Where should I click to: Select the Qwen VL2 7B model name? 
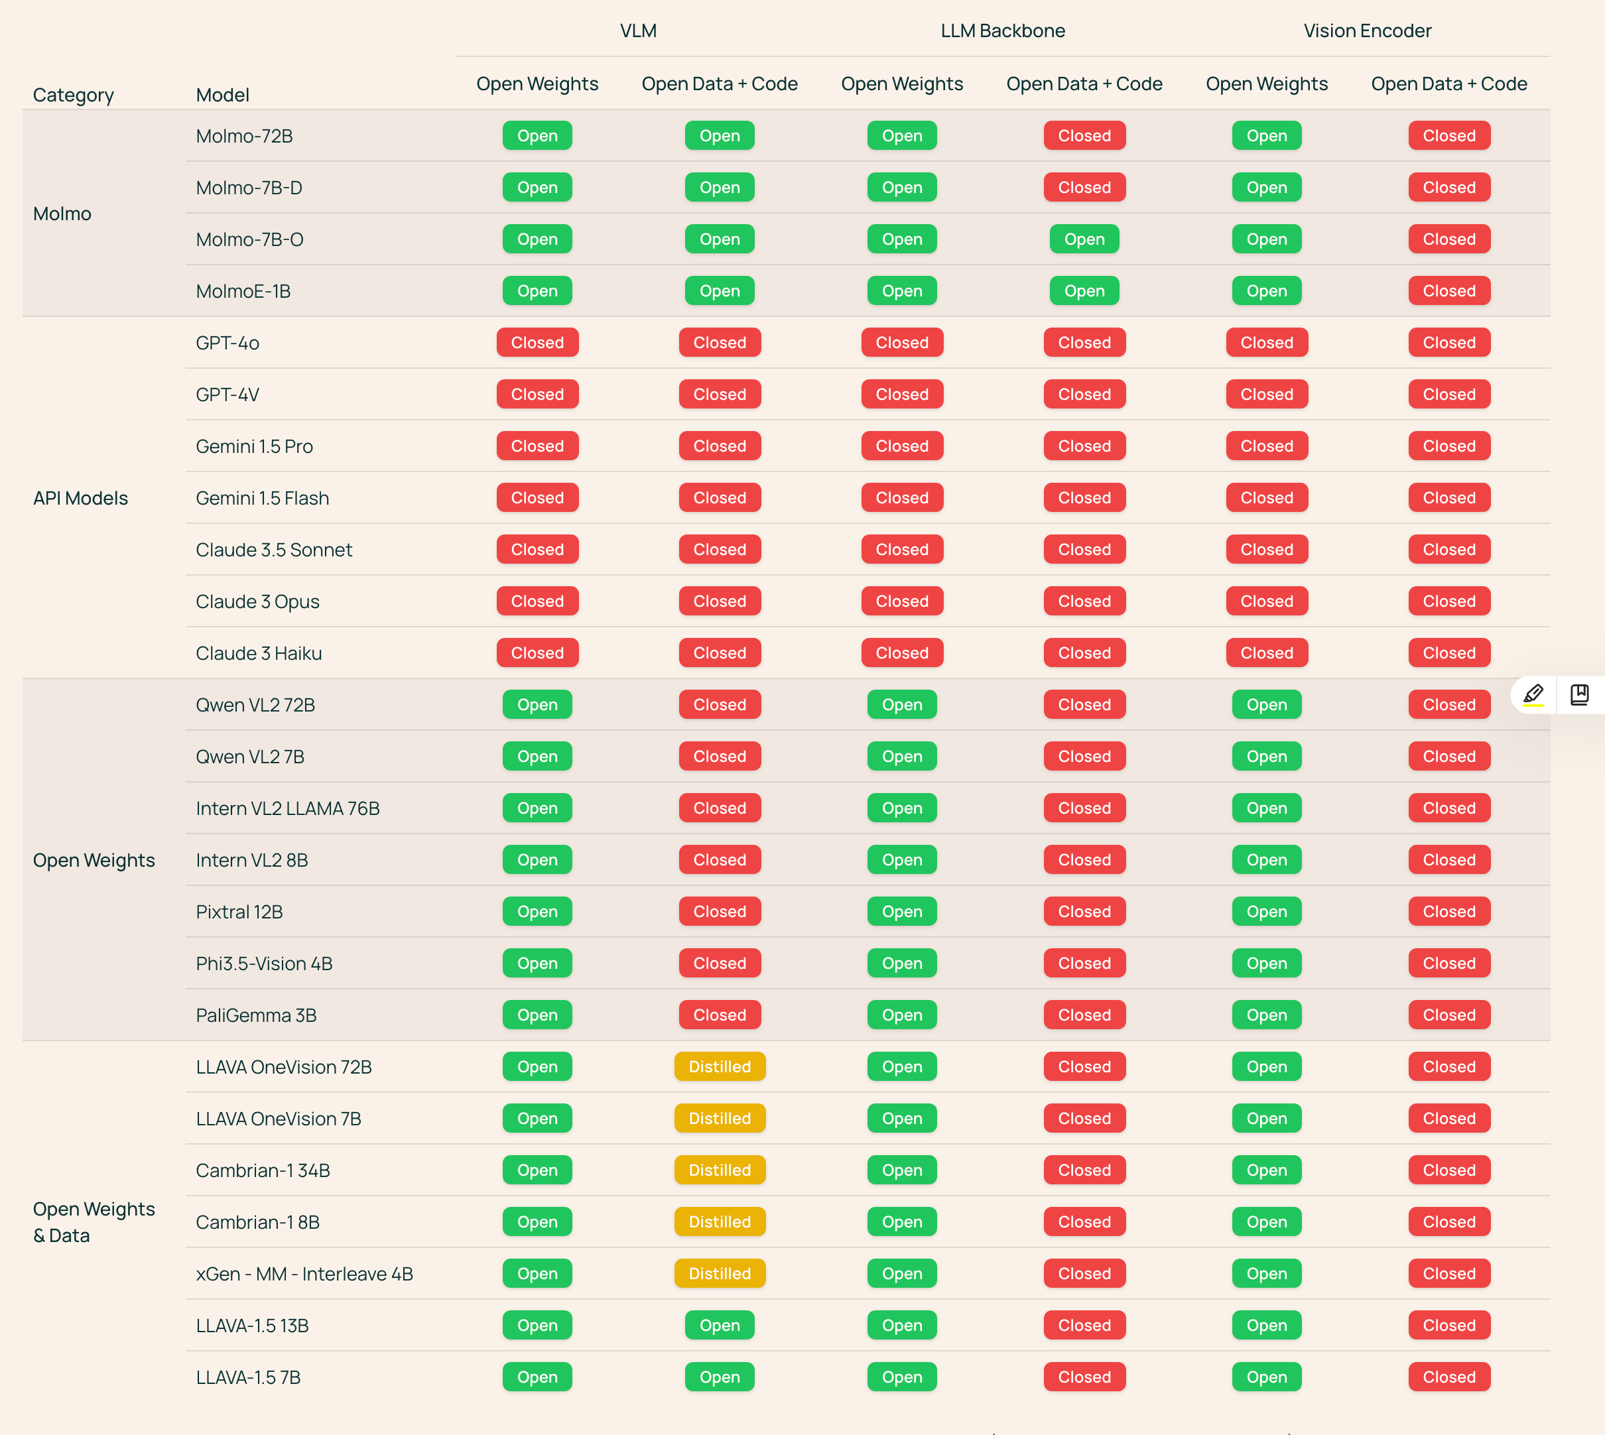(x=250, y=757)
